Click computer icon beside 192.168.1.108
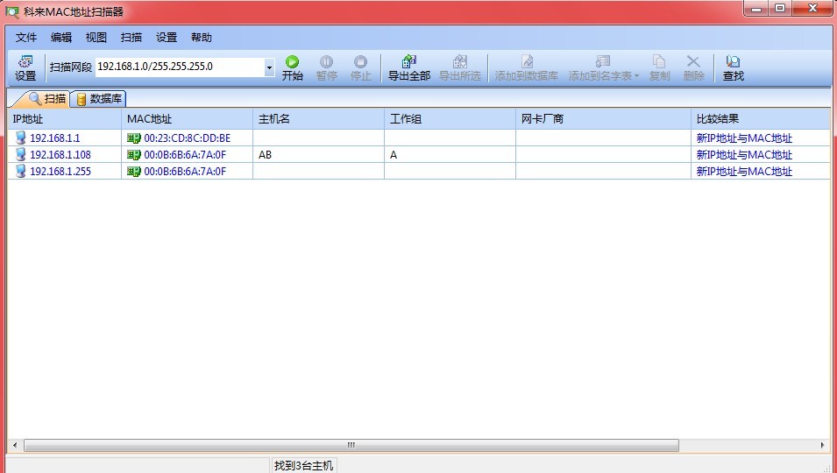837x473 pixels. point(20,154)
